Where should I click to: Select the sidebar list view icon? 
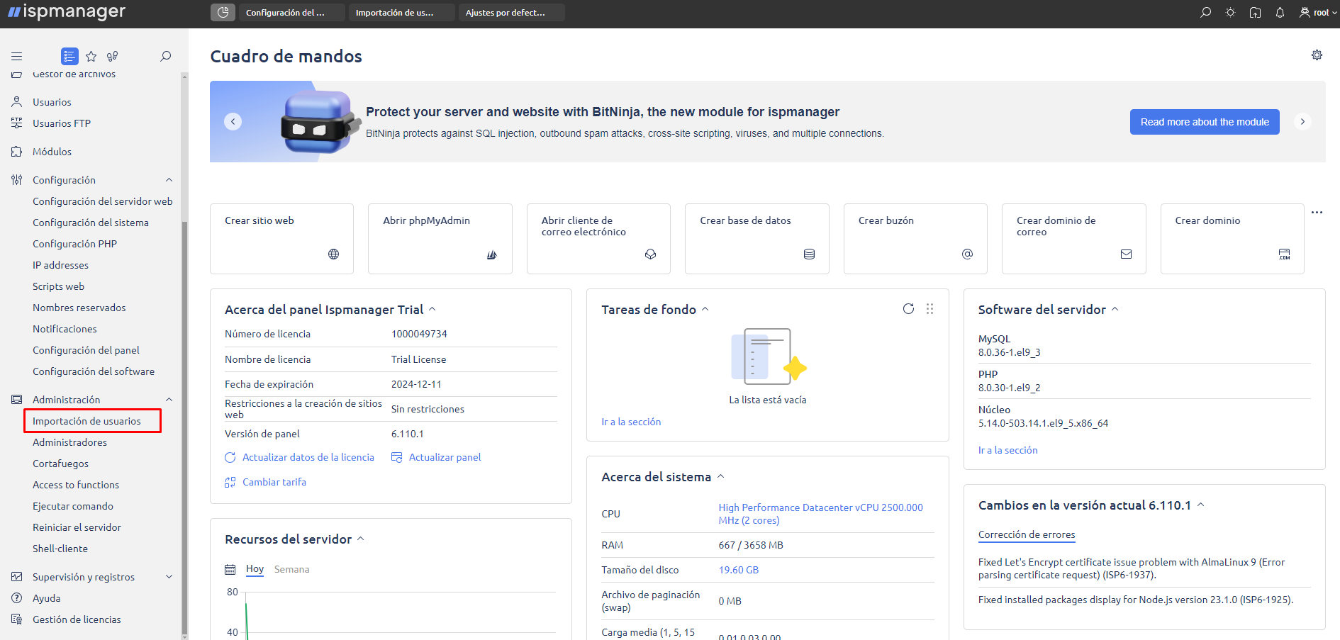(x=69, y=56)
